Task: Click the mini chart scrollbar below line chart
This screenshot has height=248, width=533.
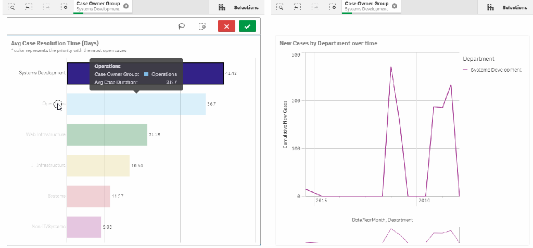Action: 383,236
